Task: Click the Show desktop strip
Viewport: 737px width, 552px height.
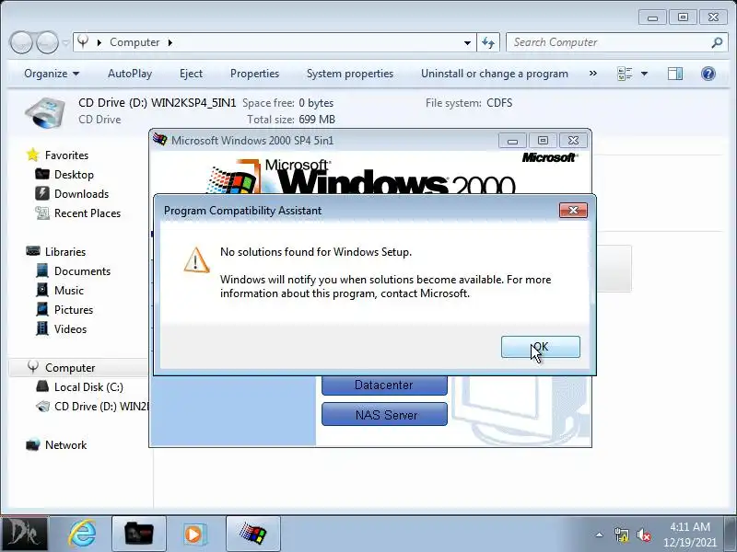Action: [732, 534]
